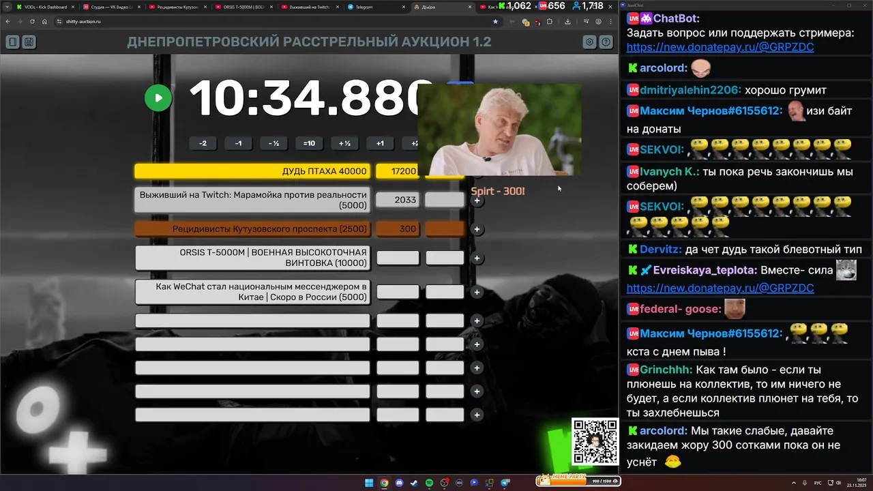Open Chrome from the taskbar
Viewport: 873px width, 491px height.
tap(384, 483)
